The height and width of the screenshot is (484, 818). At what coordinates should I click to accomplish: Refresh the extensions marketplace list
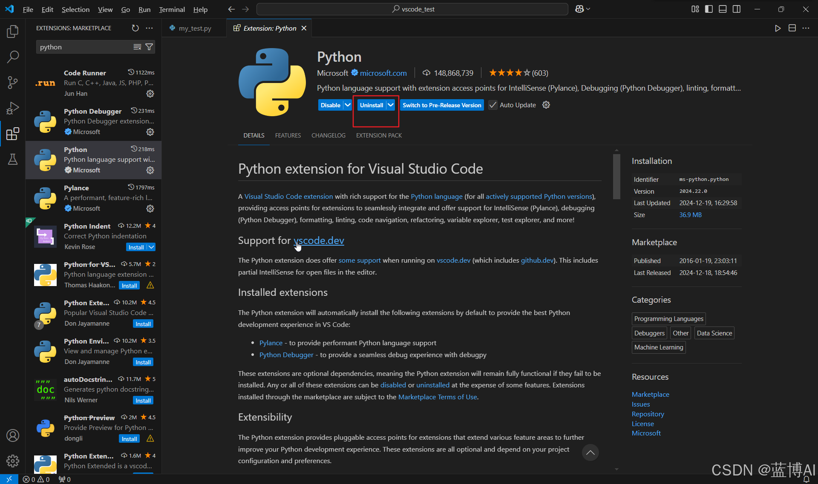(x=135, y=28)
